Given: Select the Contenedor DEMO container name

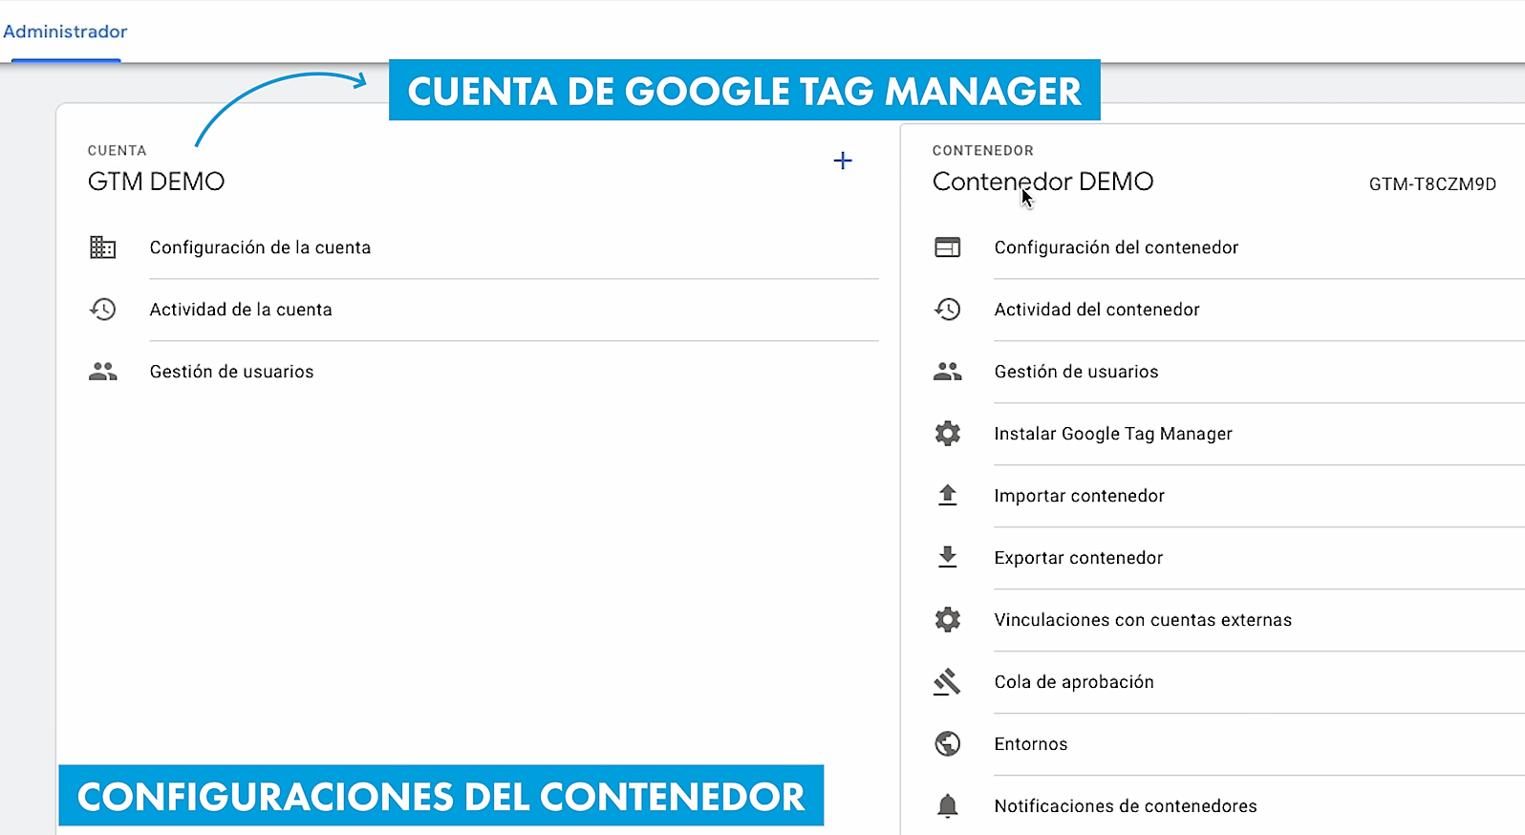Looking at the screenshot, I should [1042, 182].
